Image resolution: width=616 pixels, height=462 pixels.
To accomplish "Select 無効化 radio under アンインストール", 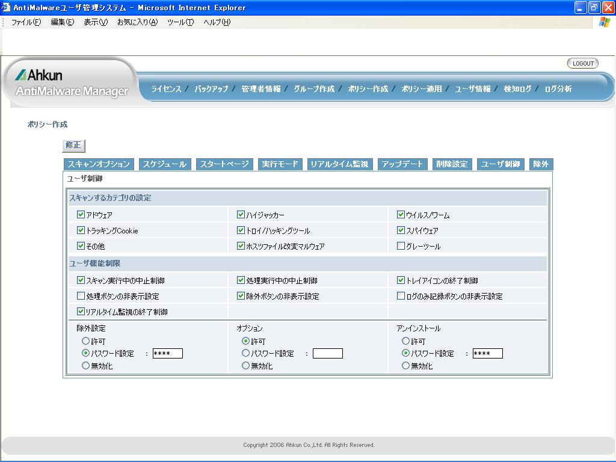I will 405,365.
